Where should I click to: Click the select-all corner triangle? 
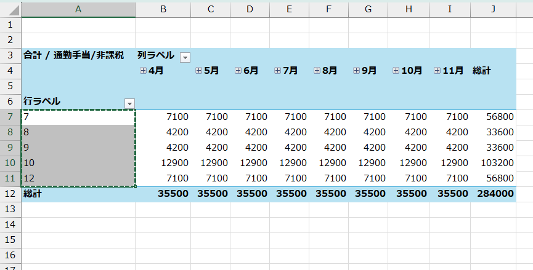pyautogui.click(x=10, y=10)
